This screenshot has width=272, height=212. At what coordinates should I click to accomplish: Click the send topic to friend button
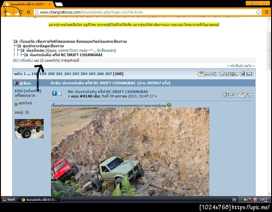point(228,74)
